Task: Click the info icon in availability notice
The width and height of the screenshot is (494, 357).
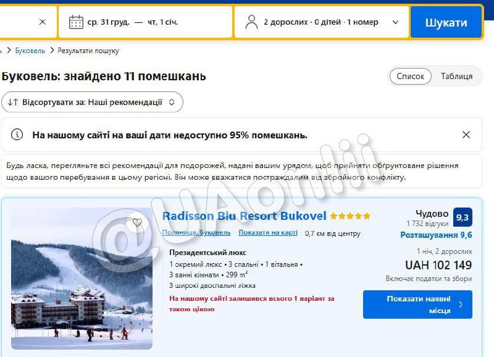Action: pos(17,135)
